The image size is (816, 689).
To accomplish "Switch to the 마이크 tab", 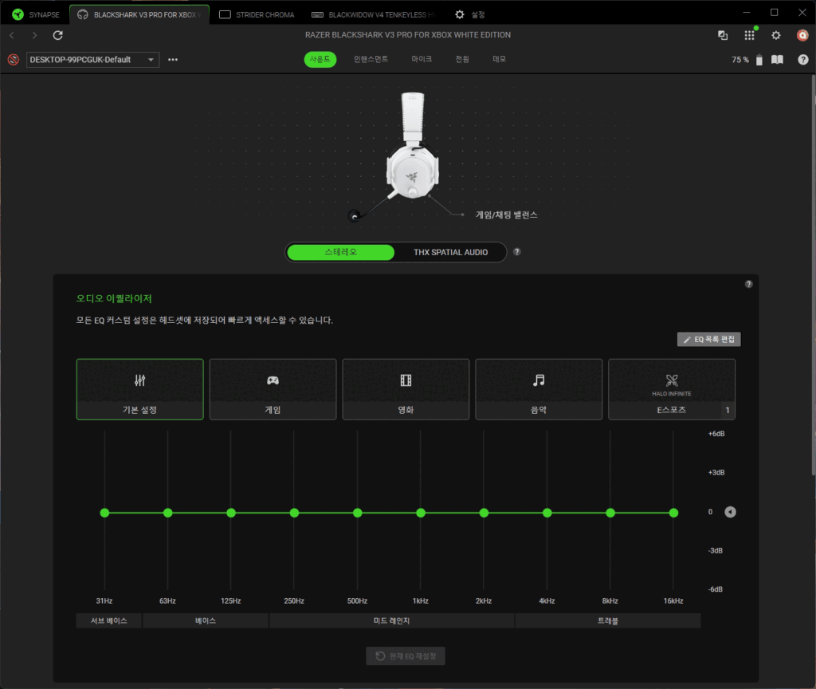I will [x=422, y=60].
